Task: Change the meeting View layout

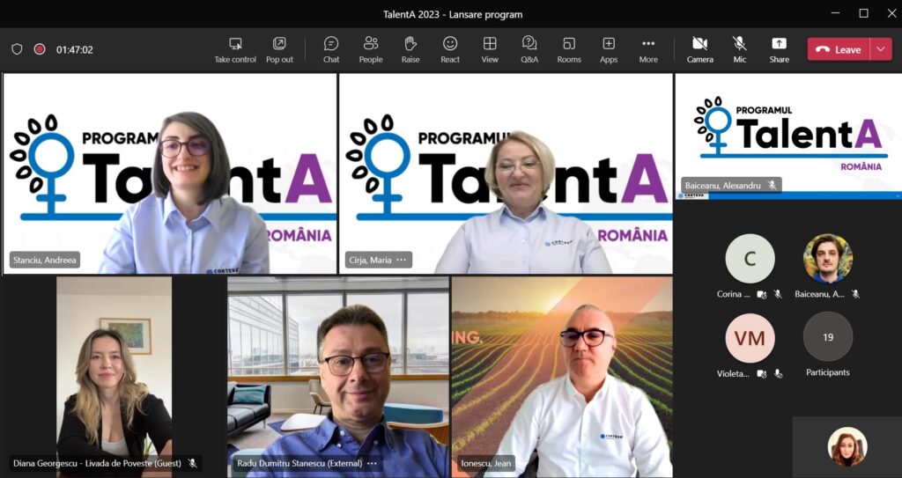Action: click(490, 50)
